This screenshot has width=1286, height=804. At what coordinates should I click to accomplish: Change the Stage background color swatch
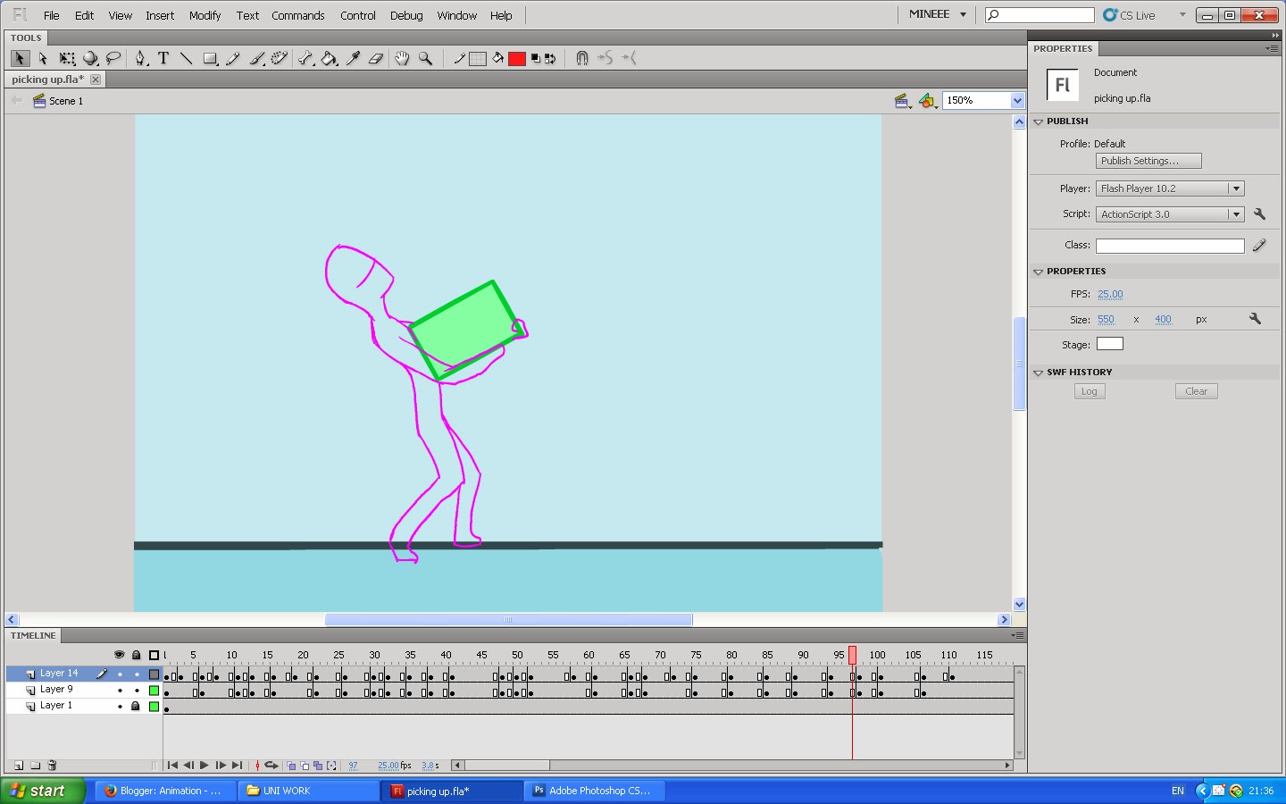tap(1110, 344)
